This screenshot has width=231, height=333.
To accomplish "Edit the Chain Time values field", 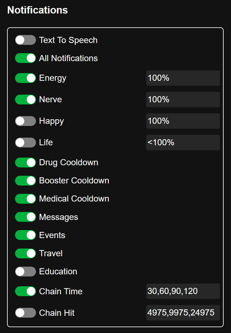I will coord(183,291).
